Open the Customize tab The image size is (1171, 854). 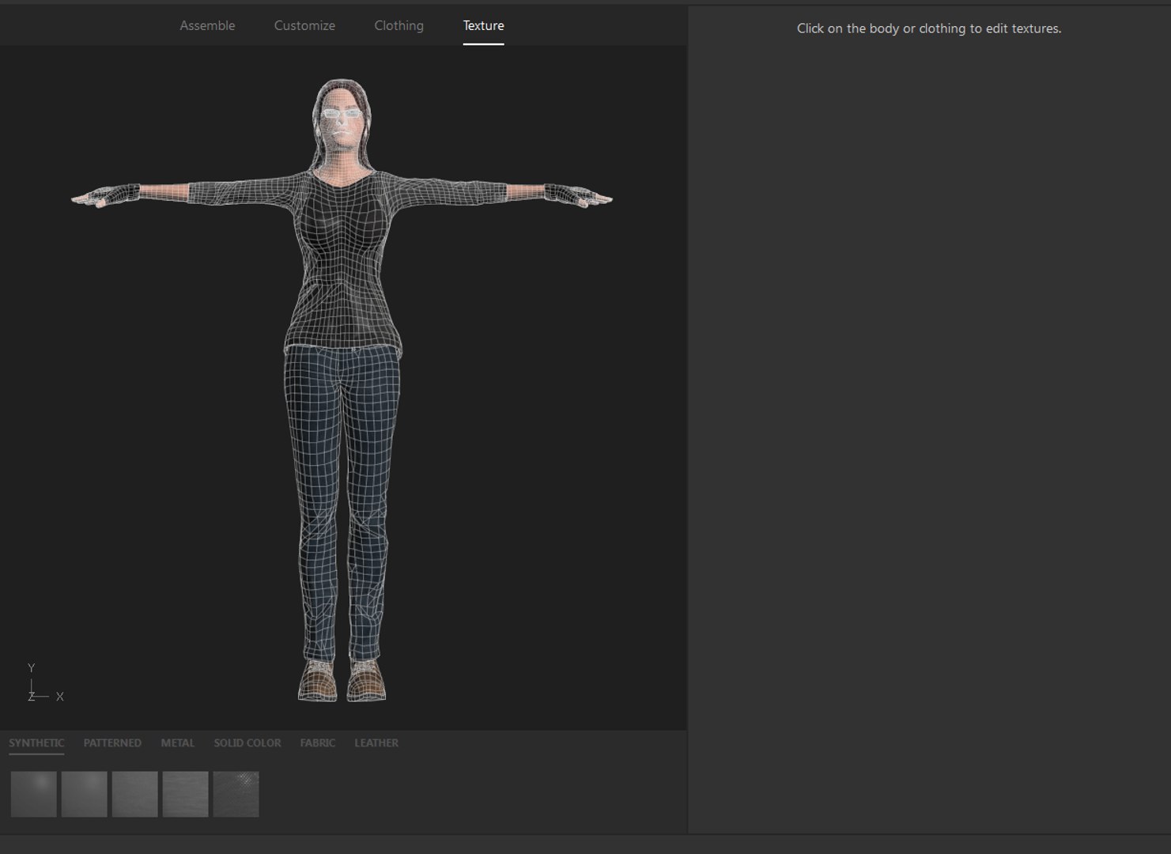point(304,25)
